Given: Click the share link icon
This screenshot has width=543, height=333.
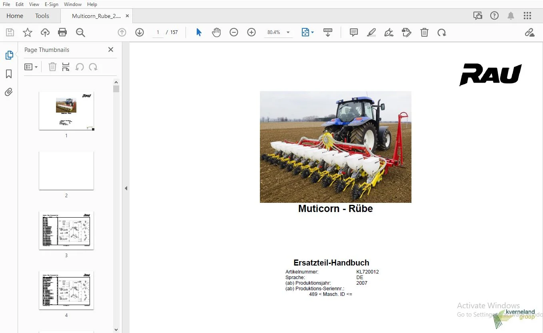Looking at the screenshot, I should (x=530, y=32).
